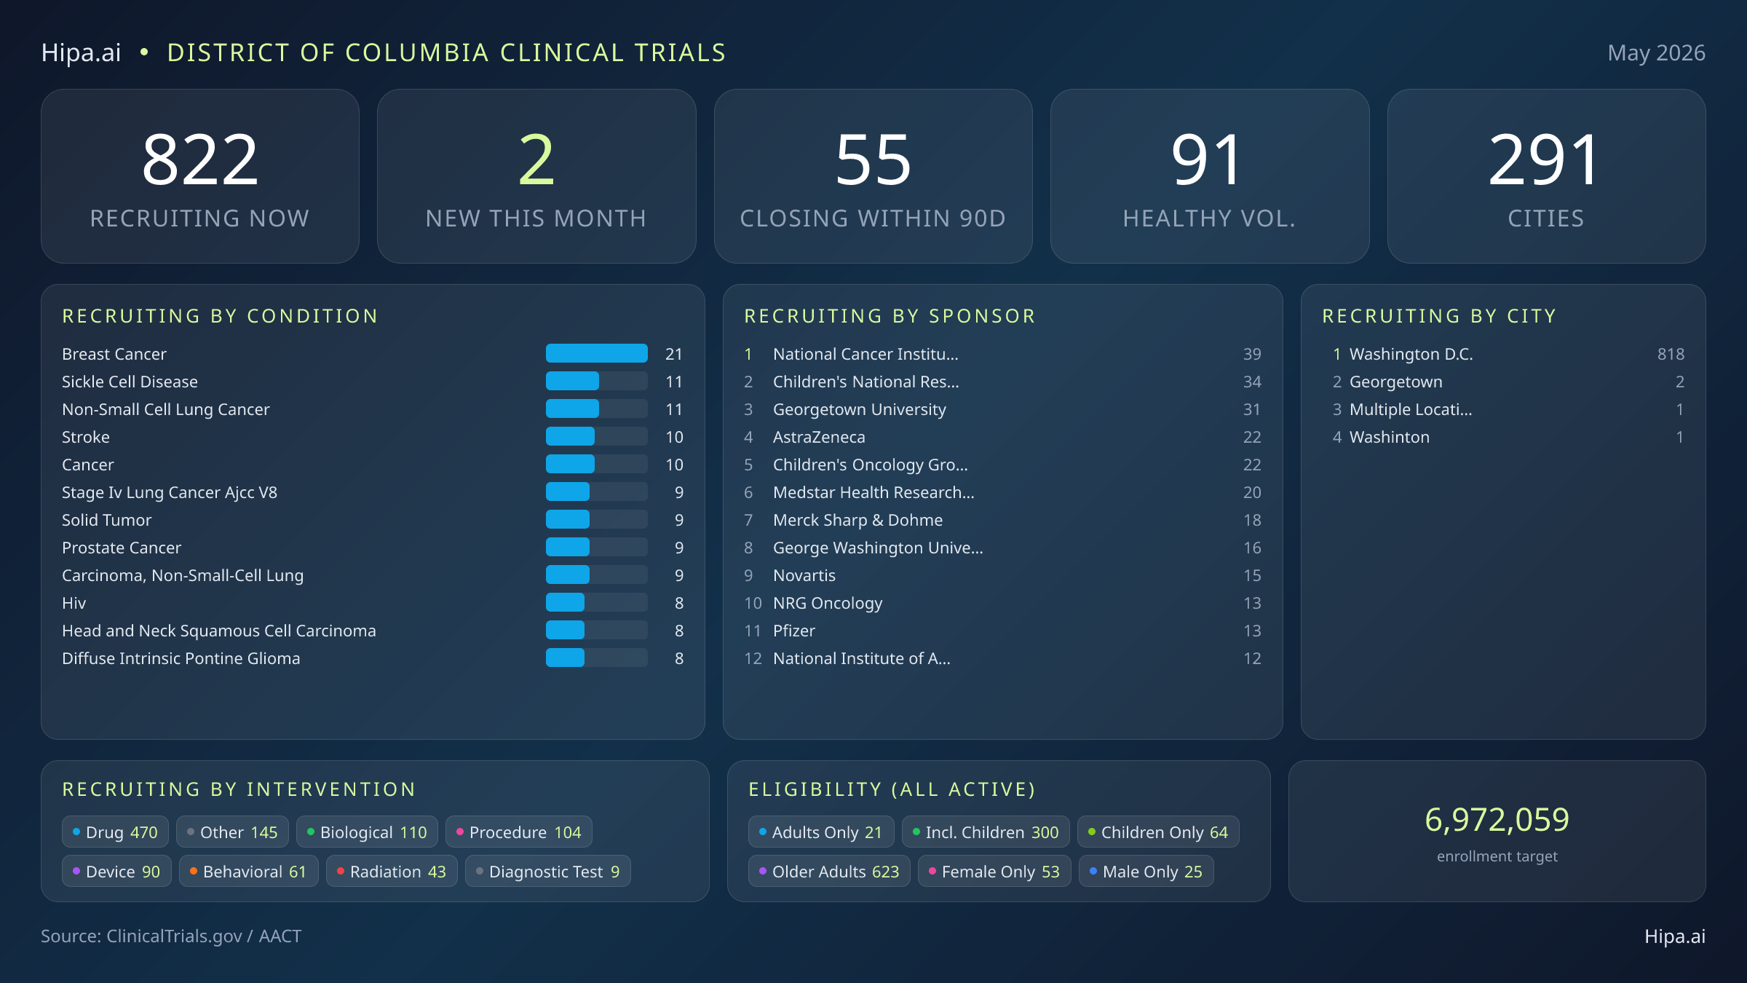Click the Non-Small Cell Lung Cancer row
Viewport: 1747px width, 983px height.
(373, 409)
